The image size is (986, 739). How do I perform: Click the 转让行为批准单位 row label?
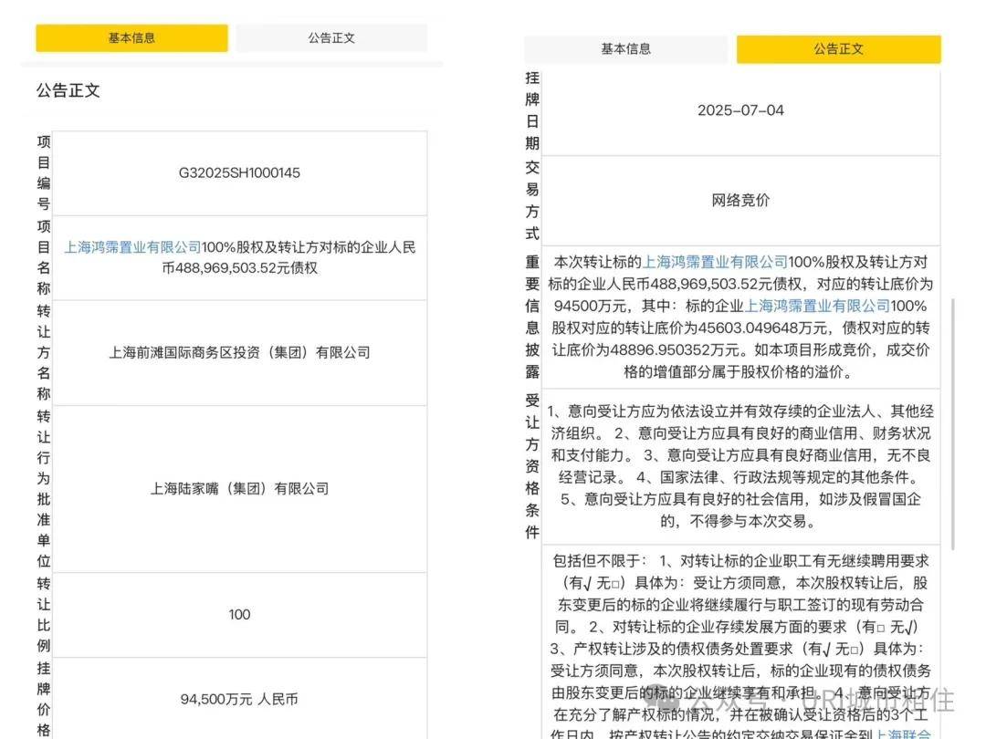pyautogui.click(x=44, y=488)
